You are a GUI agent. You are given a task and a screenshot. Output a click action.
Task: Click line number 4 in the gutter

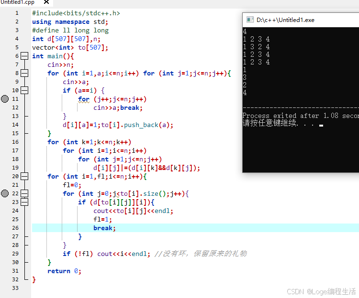click(x=17, y=39)
